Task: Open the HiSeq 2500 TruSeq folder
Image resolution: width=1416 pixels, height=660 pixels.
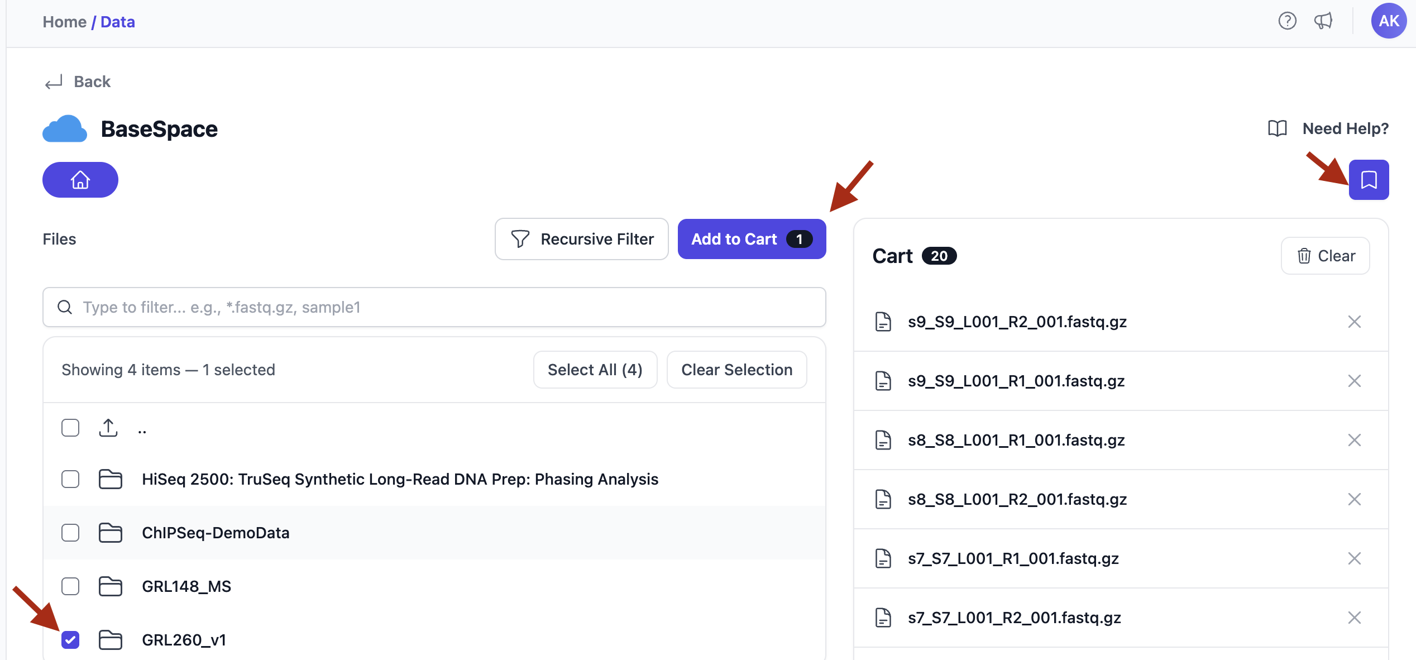Action: pos(400,479)
